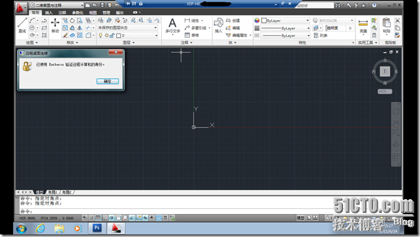
Task: Select the Circle tool in draw panel
Action: point(32,27)
